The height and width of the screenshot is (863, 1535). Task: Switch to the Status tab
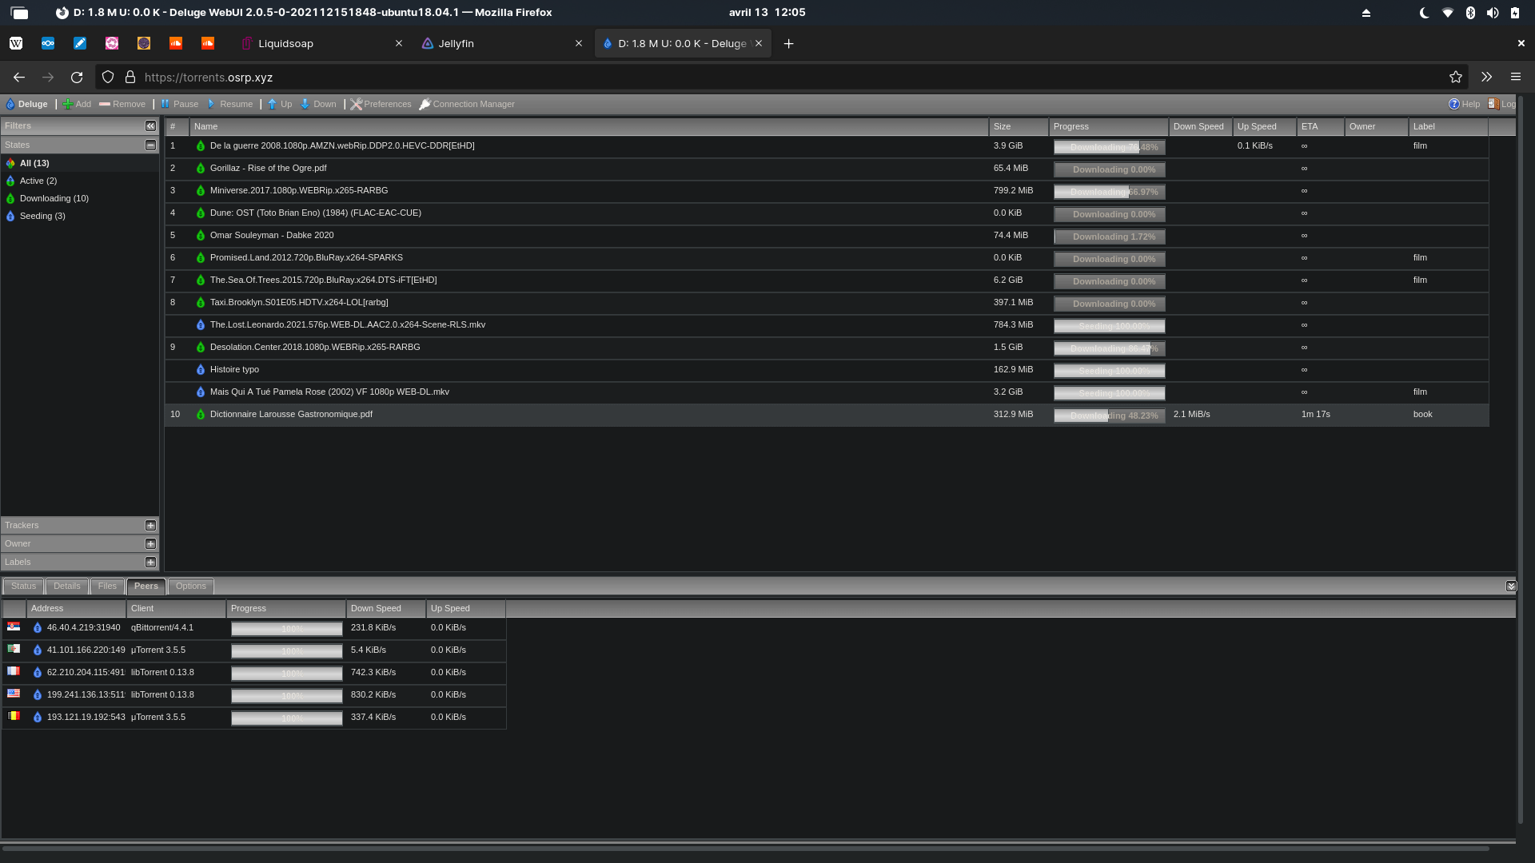tap(23, 587)
